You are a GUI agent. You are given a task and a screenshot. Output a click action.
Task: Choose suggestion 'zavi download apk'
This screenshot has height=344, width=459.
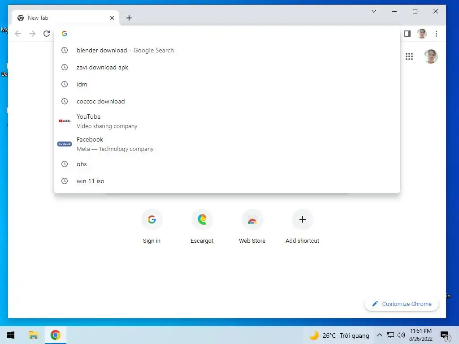227,67
